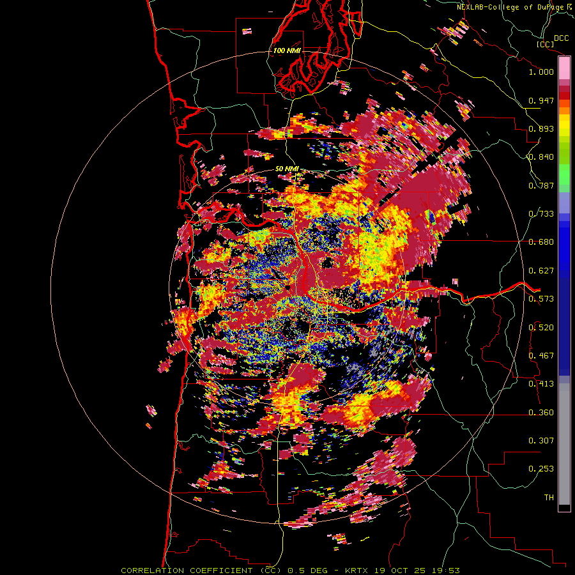Select the 0.787 scale value

pos(541,185)
